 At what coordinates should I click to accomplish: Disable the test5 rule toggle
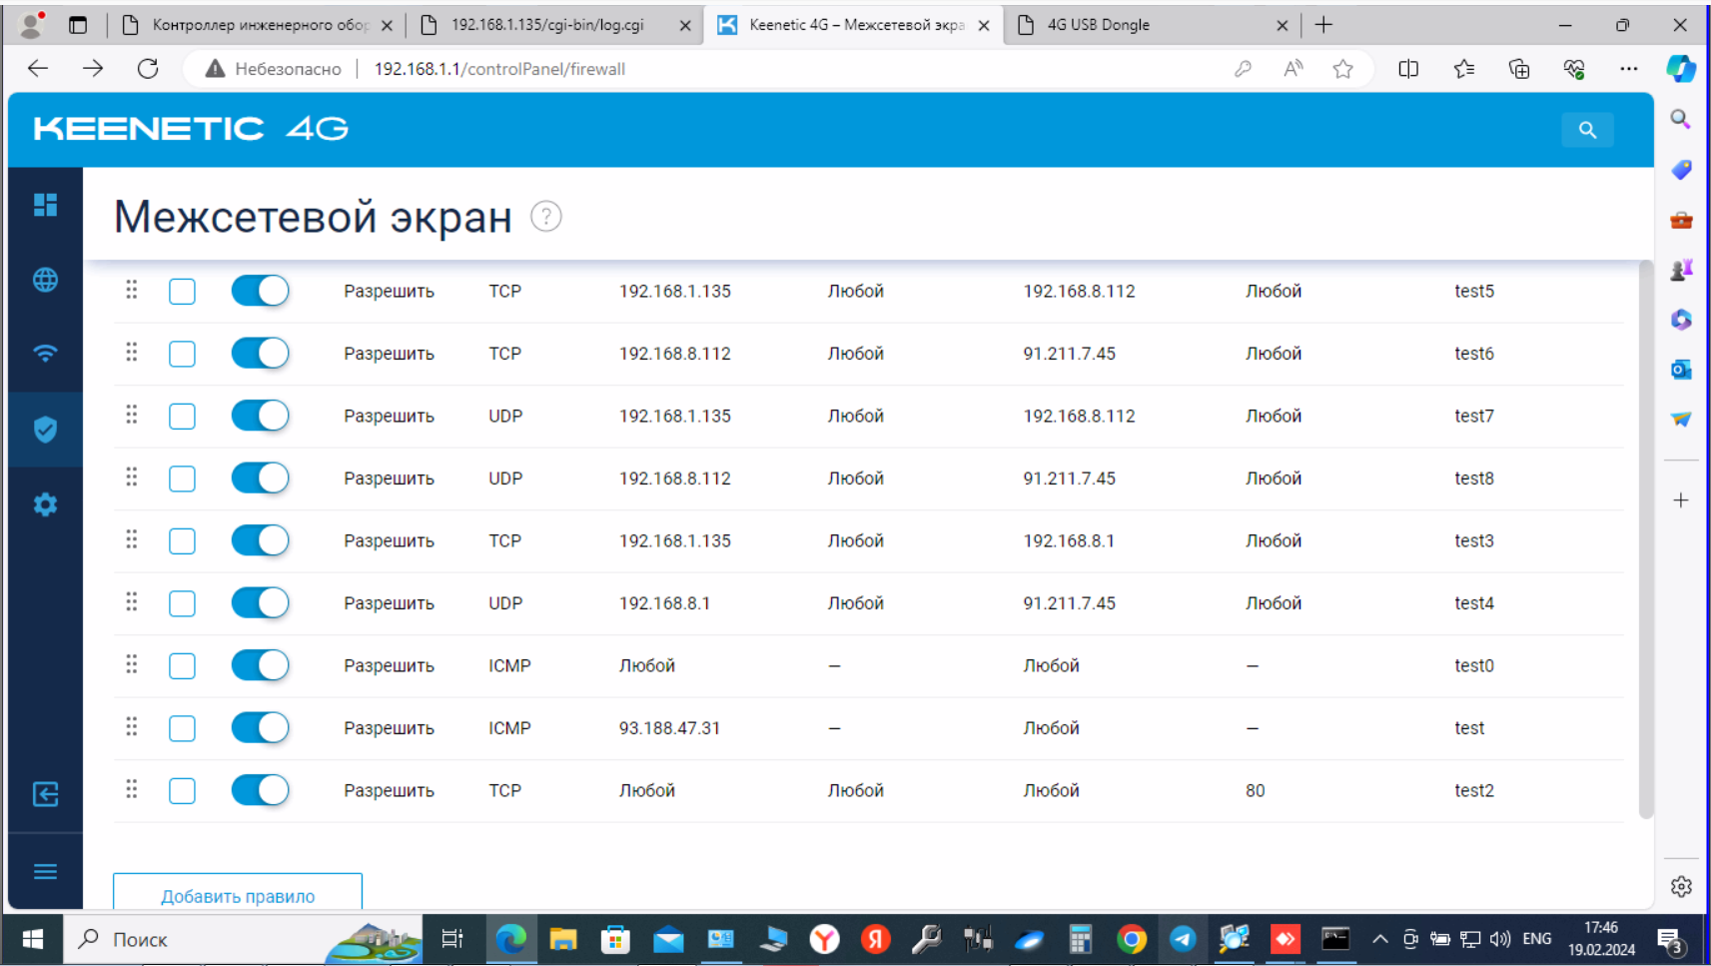click(260, 291)
